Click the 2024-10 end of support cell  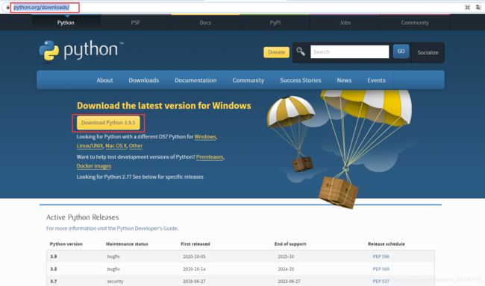[x=286, y=270]
